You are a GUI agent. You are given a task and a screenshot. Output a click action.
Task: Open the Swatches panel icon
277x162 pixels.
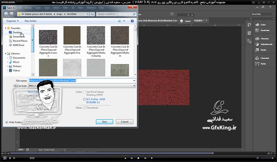coord(257,30)
